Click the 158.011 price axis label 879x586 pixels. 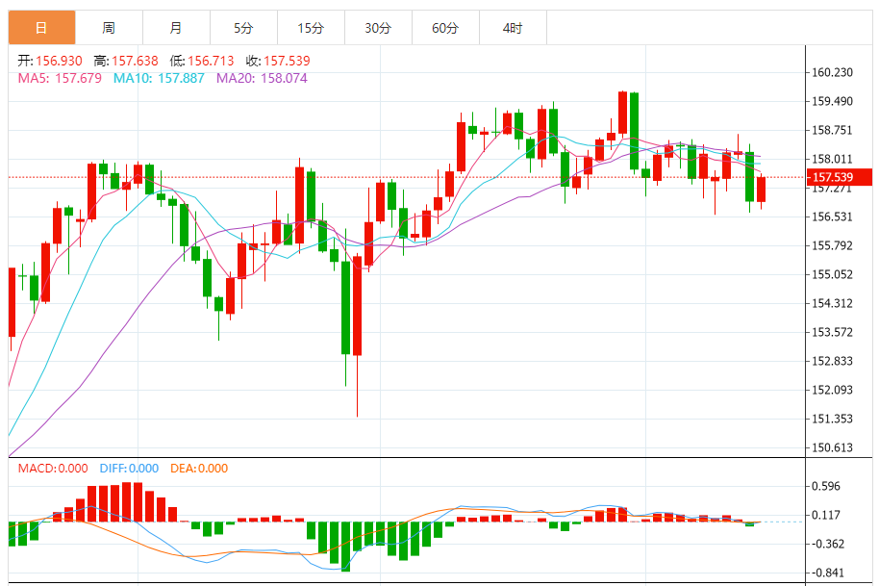point(833,159)
